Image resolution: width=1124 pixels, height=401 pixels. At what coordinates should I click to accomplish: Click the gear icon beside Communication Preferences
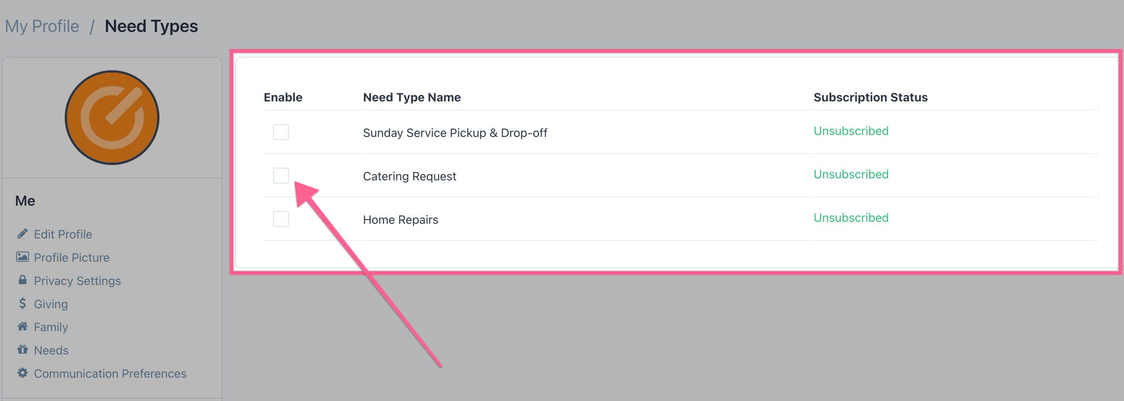point(22,373)
